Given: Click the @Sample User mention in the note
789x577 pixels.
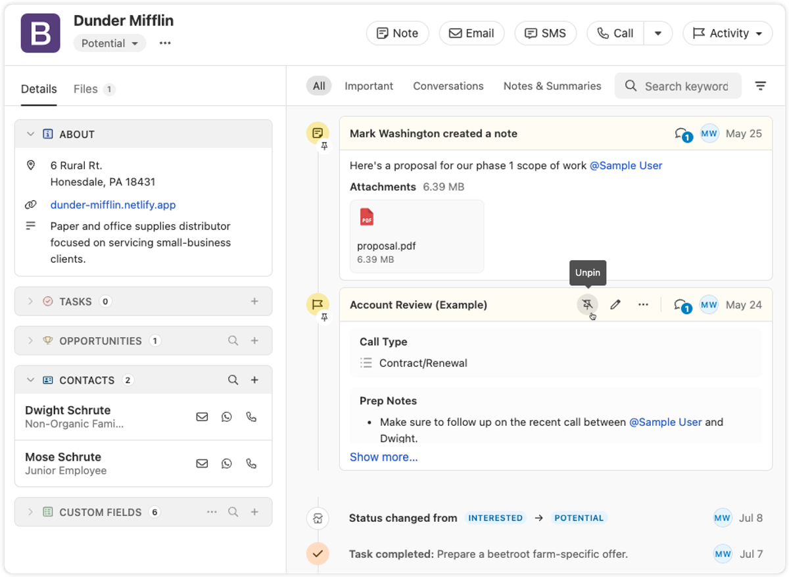Looking at the screenshot, I should pos(626,166).
